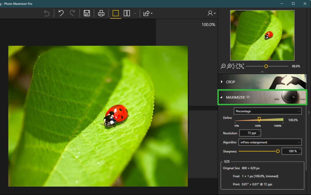Save the photo with the floppy disk icon

tap(87, 13)
